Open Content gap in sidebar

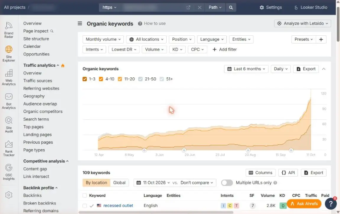point(35,169)
